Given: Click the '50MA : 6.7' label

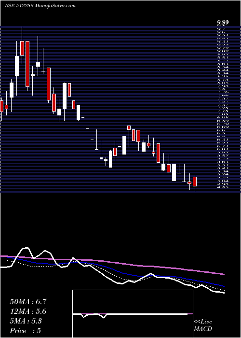Looking at the screenshot, I should pos(28,302).
